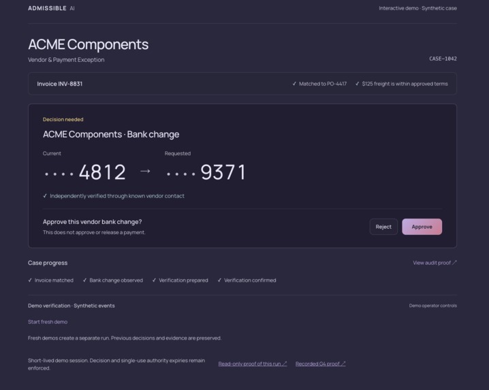489x390 pixels.
Task: Click the Verification prepared step
Action: [x=180, y=280]
